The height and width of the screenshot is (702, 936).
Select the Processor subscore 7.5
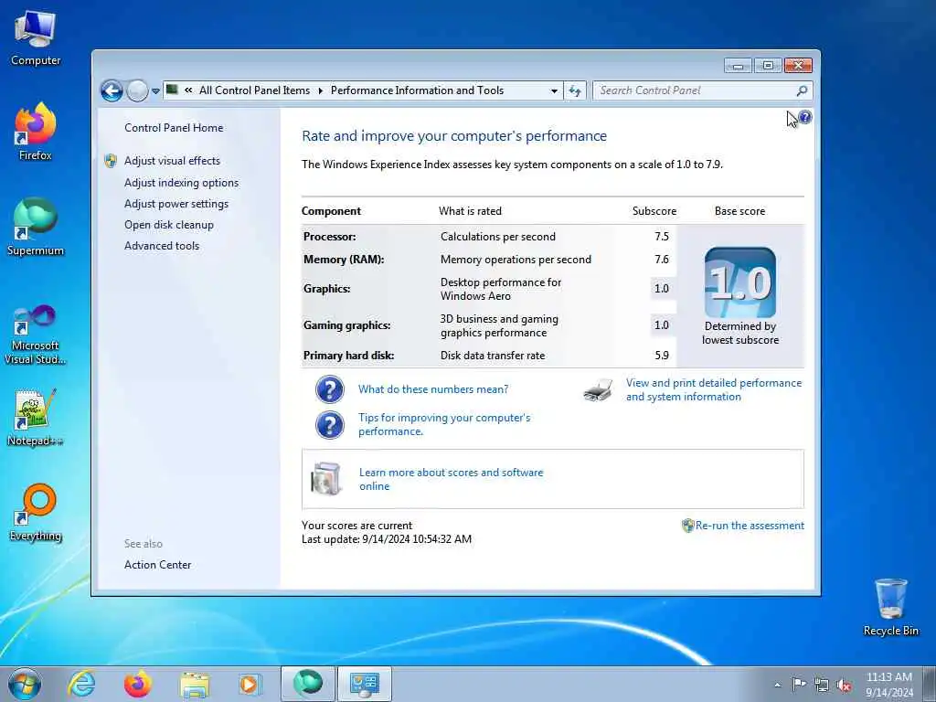click(x=662, y=237)
